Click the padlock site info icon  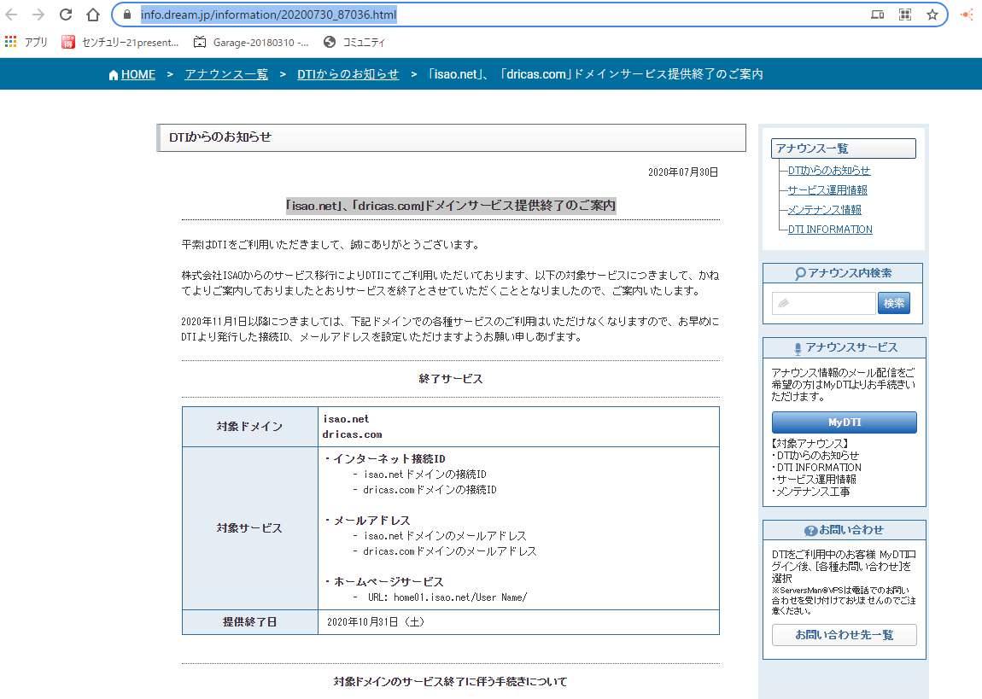(x=127, y=15)
